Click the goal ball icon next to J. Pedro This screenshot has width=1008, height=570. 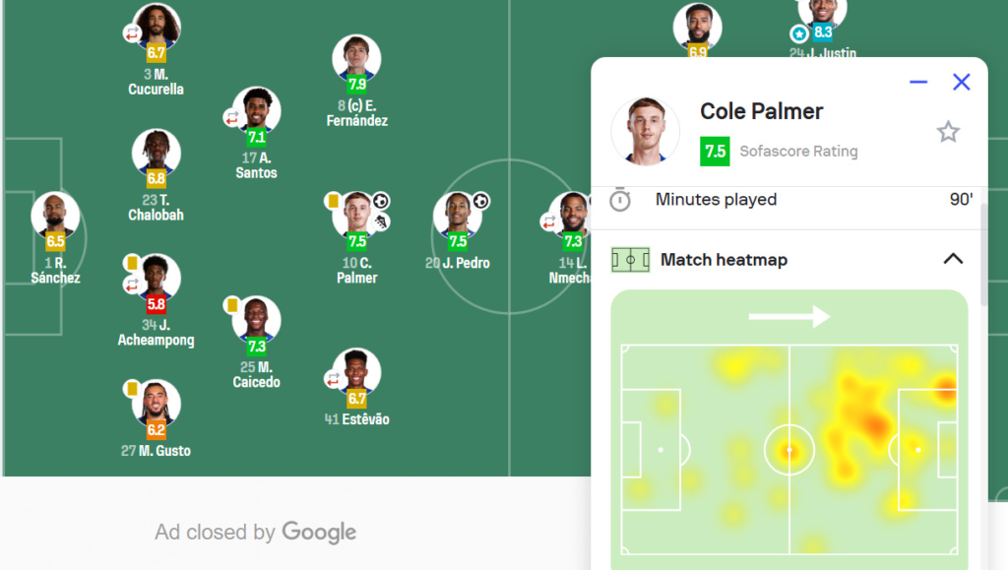pyautogui.click(x=480, y=201)
